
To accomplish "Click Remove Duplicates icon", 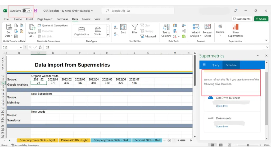I will [x=175, y=31].
